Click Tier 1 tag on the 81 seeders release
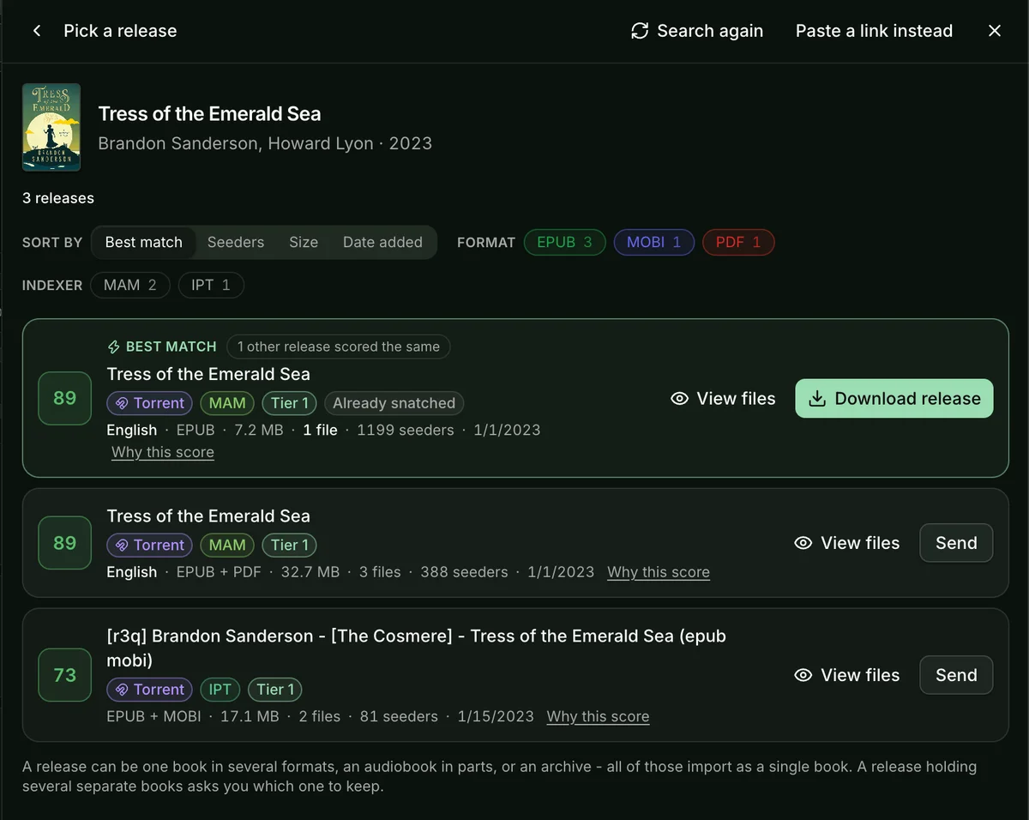The image size is (1029, 820). 275,690
